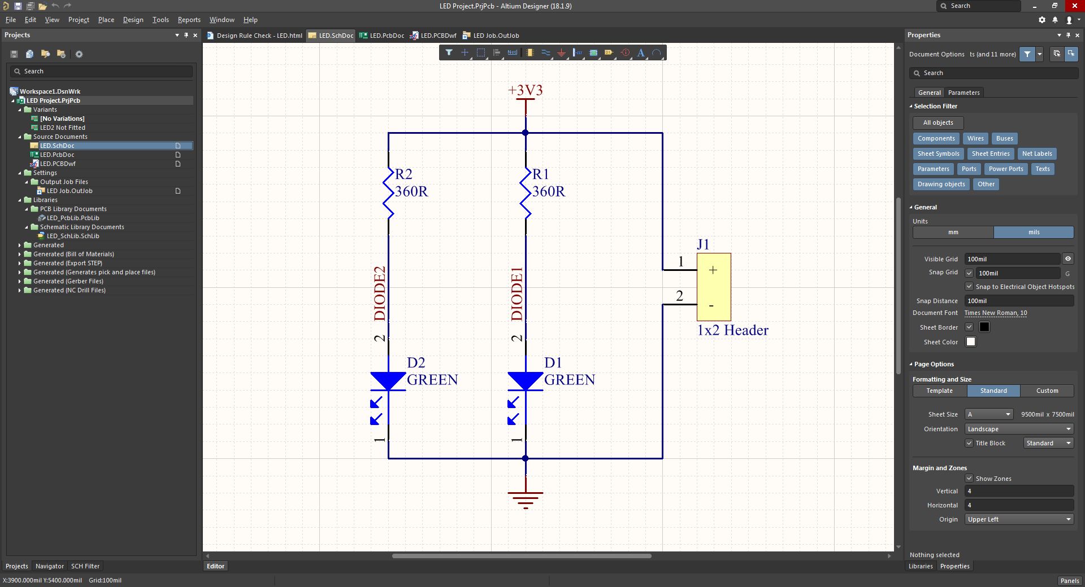
Task: Select the Place Part component icon
Action: click(530, 52)
